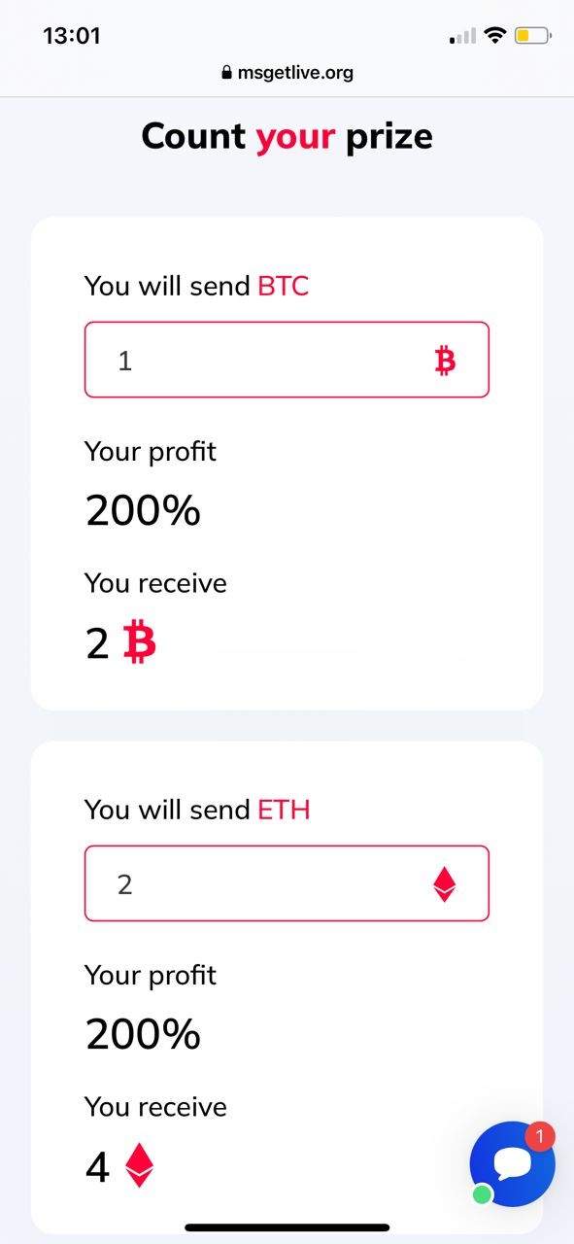The image size is (574, 1244).
Task: Tap the Wi-Fi icon in status bar
Action: [495, 36]
